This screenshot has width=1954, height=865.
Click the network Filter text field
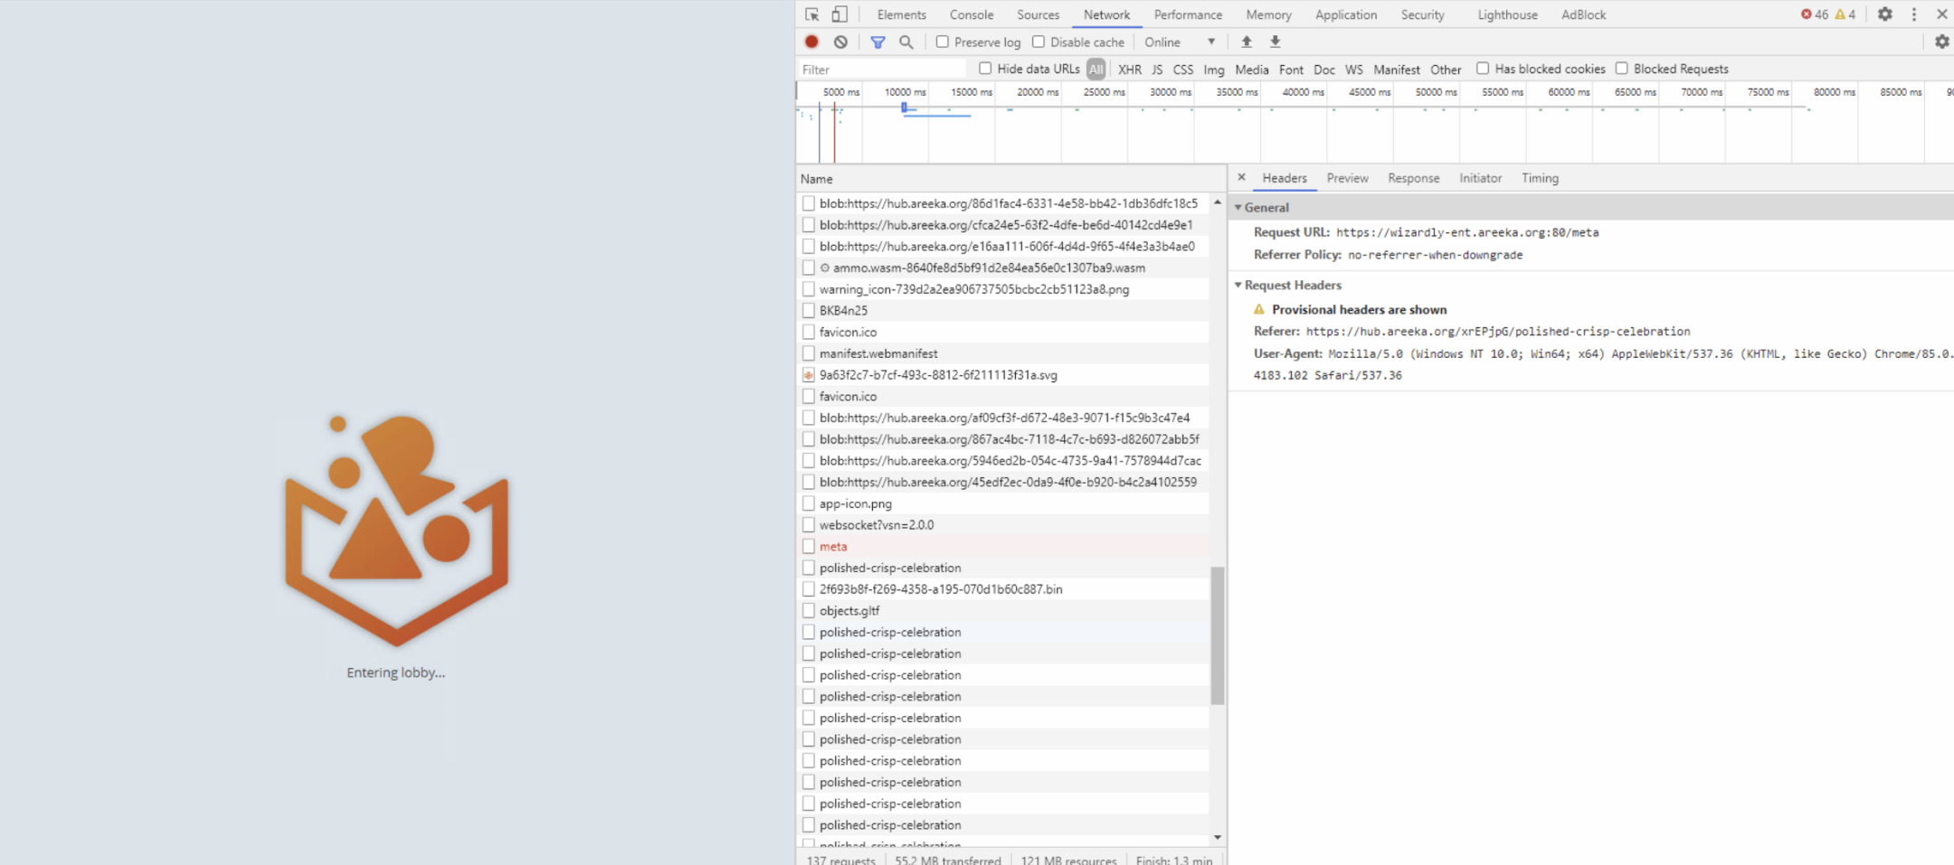click(x=882, y=70)
